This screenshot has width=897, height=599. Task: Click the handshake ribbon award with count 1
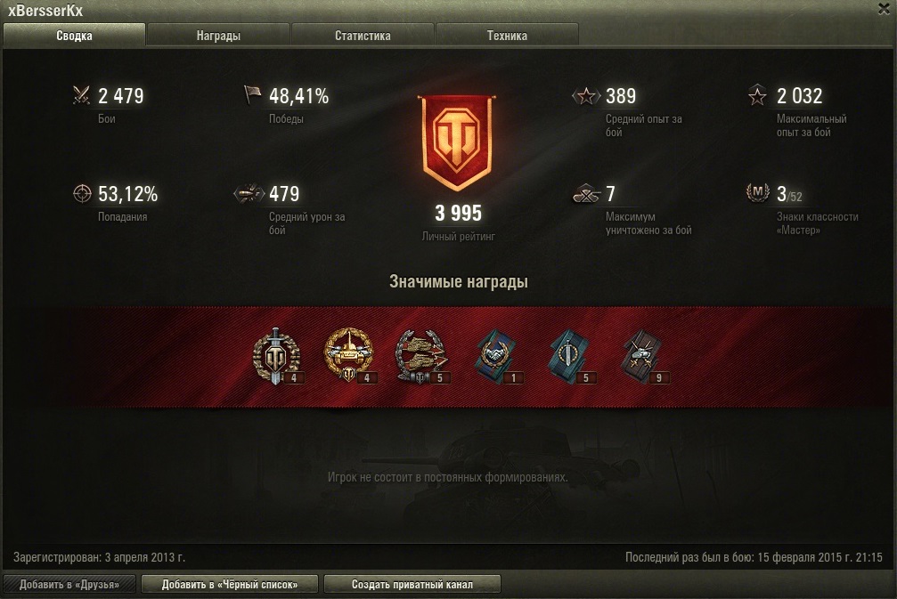click(x=496, y=357)
